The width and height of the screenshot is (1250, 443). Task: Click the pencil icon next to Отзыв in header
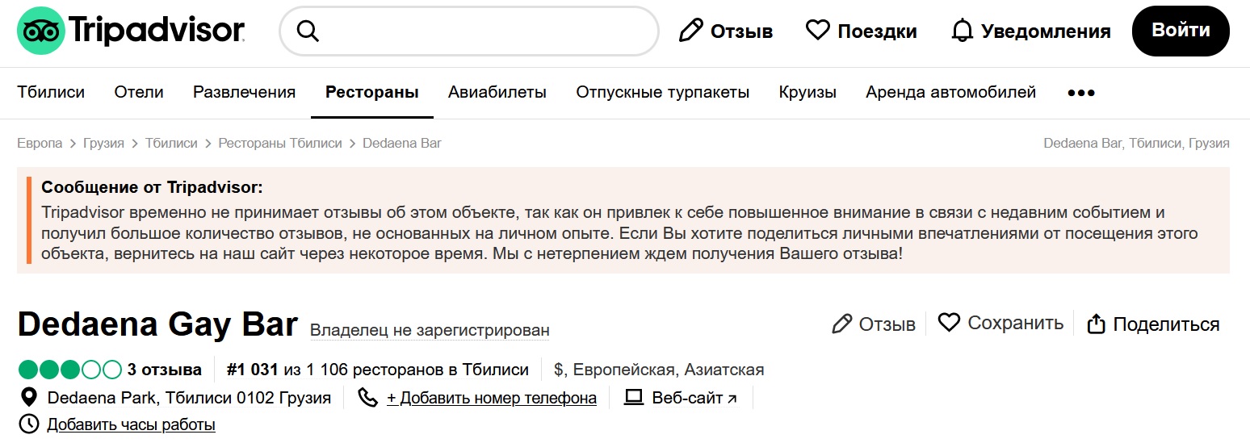coord(690,31)
